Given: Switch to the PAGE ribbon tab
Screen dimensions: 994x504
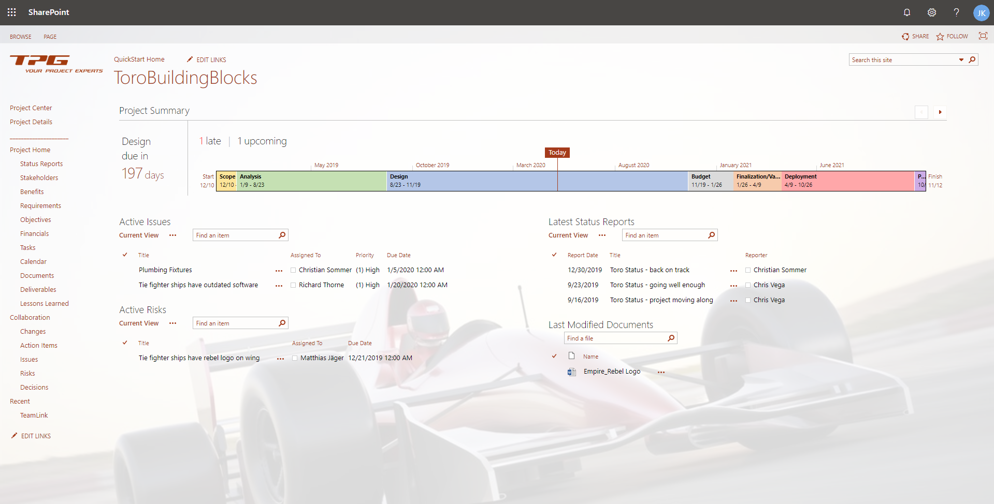Looking at the screenshot, I should [50, 36].
